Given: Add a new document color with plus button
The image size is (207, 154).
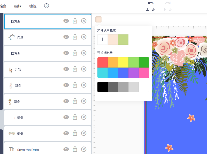Looking at the screenshot, I should (103, 40).
